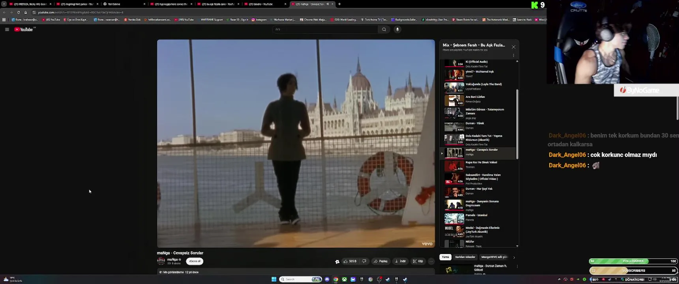Close the Mix playlist panel
679x284 pixels.
click(514, 47)
